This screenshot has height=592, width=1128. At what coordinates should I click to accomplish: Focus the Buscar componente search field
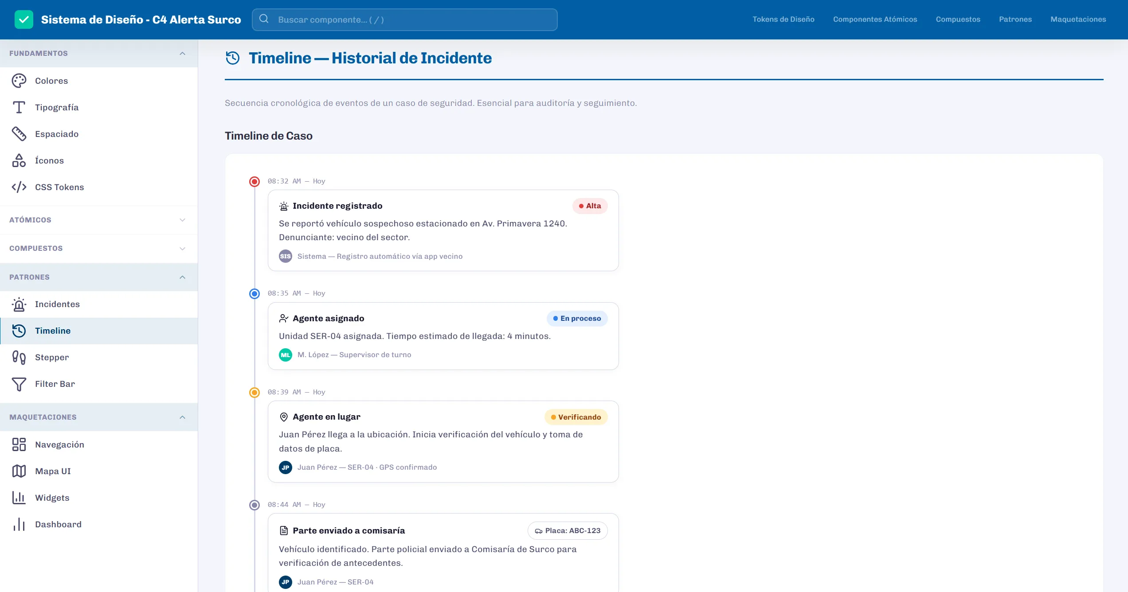[x=404, y=19]
